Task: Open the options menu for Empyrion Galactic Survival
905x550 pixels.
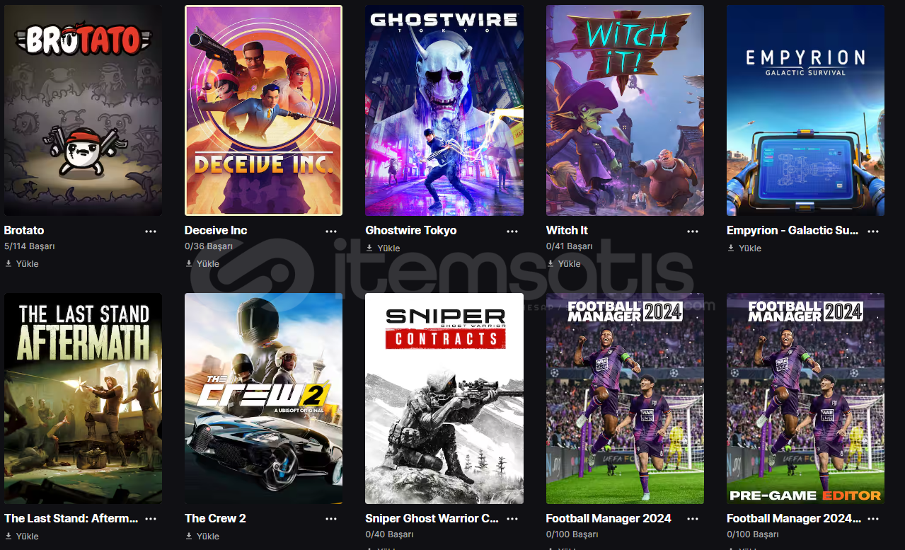Action: [873, 231]
